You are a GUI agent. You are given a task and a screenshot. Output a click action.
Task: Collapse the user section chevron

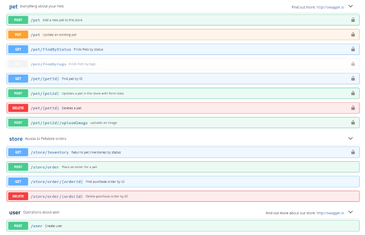coord(351,213)
